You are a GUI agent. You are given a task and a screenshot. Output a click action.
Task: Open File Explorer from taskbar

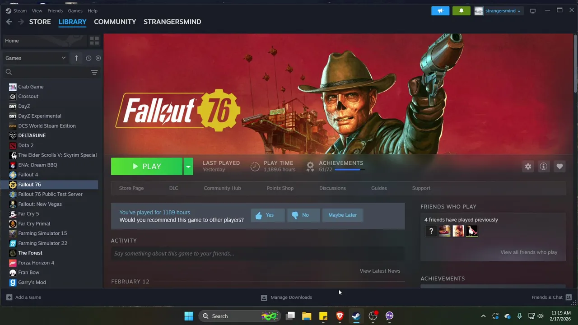[307, 316]
